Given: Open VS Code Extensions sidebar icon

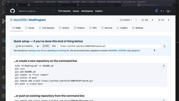Looking at the screenshot, I should (x=4, y=40).
